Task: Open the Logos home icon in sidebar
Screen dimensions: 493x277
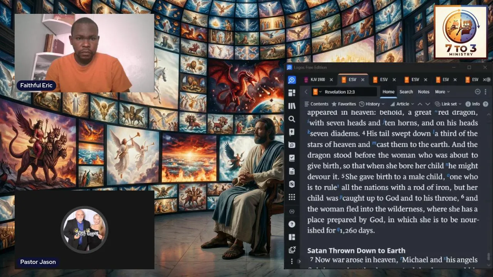Action: coord(292,80)
